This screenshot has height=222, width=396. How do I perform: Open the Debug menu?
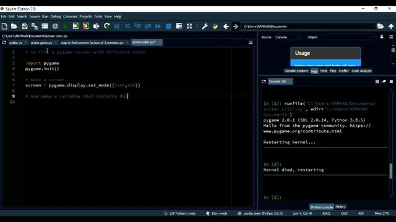click(x=56, y=17)
